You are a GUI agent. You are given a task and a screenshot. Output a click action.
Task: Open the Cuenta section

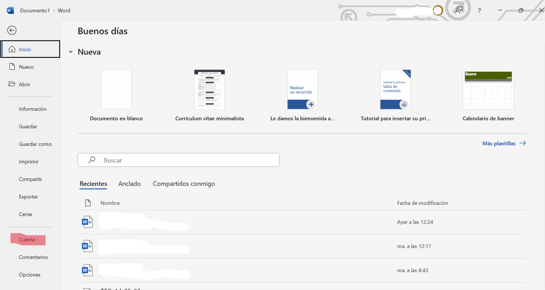click(x=27, y=239)
